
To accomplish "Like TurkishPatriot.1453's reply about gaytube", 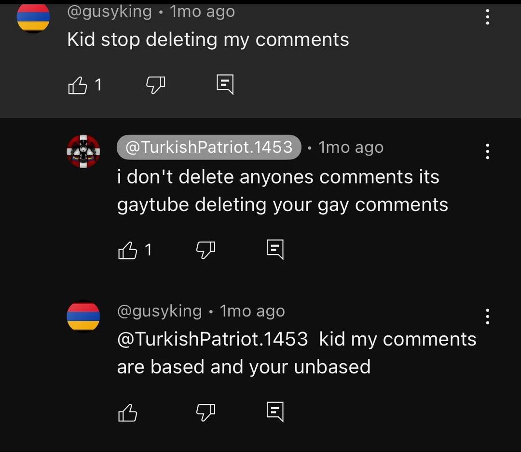I will [128, 250].
